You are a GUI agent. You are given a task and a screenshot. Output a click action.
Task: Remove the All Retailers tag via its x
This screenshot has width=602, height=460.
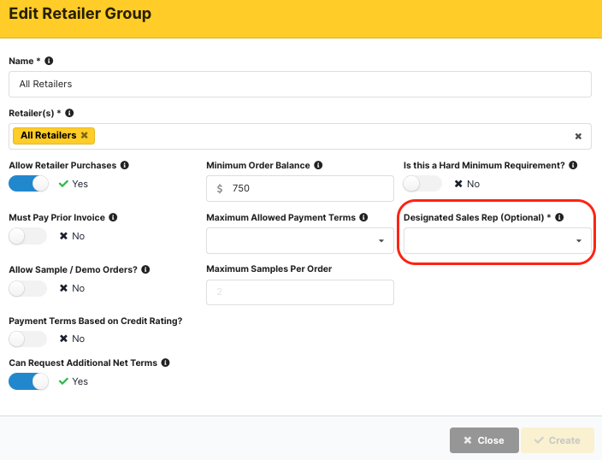(x=85, y=136)
